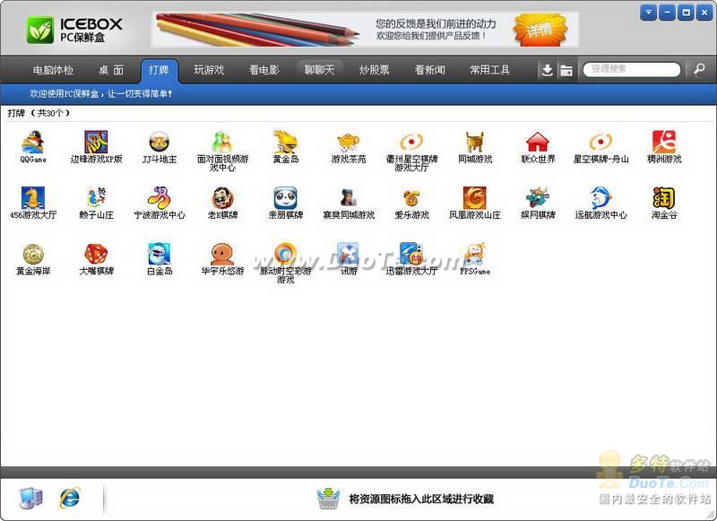Switch to 桌面 tab
Screen dimensions: 717x521
click(x=111, y=70)
